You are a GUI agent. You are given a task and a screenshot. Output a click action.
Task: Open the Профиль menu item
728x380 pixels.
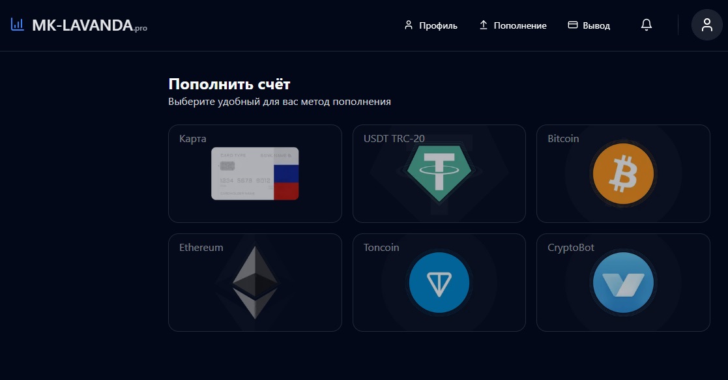coord(431,25)
